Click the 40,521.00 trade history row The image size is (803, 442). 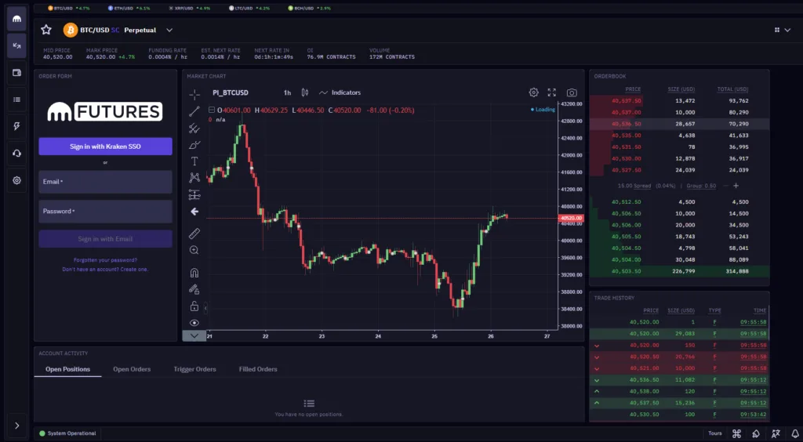pyautogui.click(x=679, y=368)
